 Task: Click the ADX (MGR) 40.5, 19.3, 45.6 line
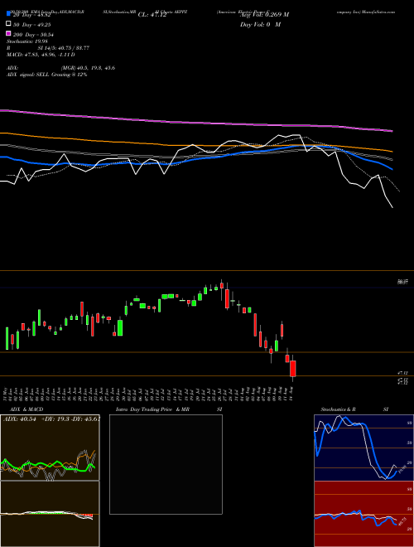(61, 68)
